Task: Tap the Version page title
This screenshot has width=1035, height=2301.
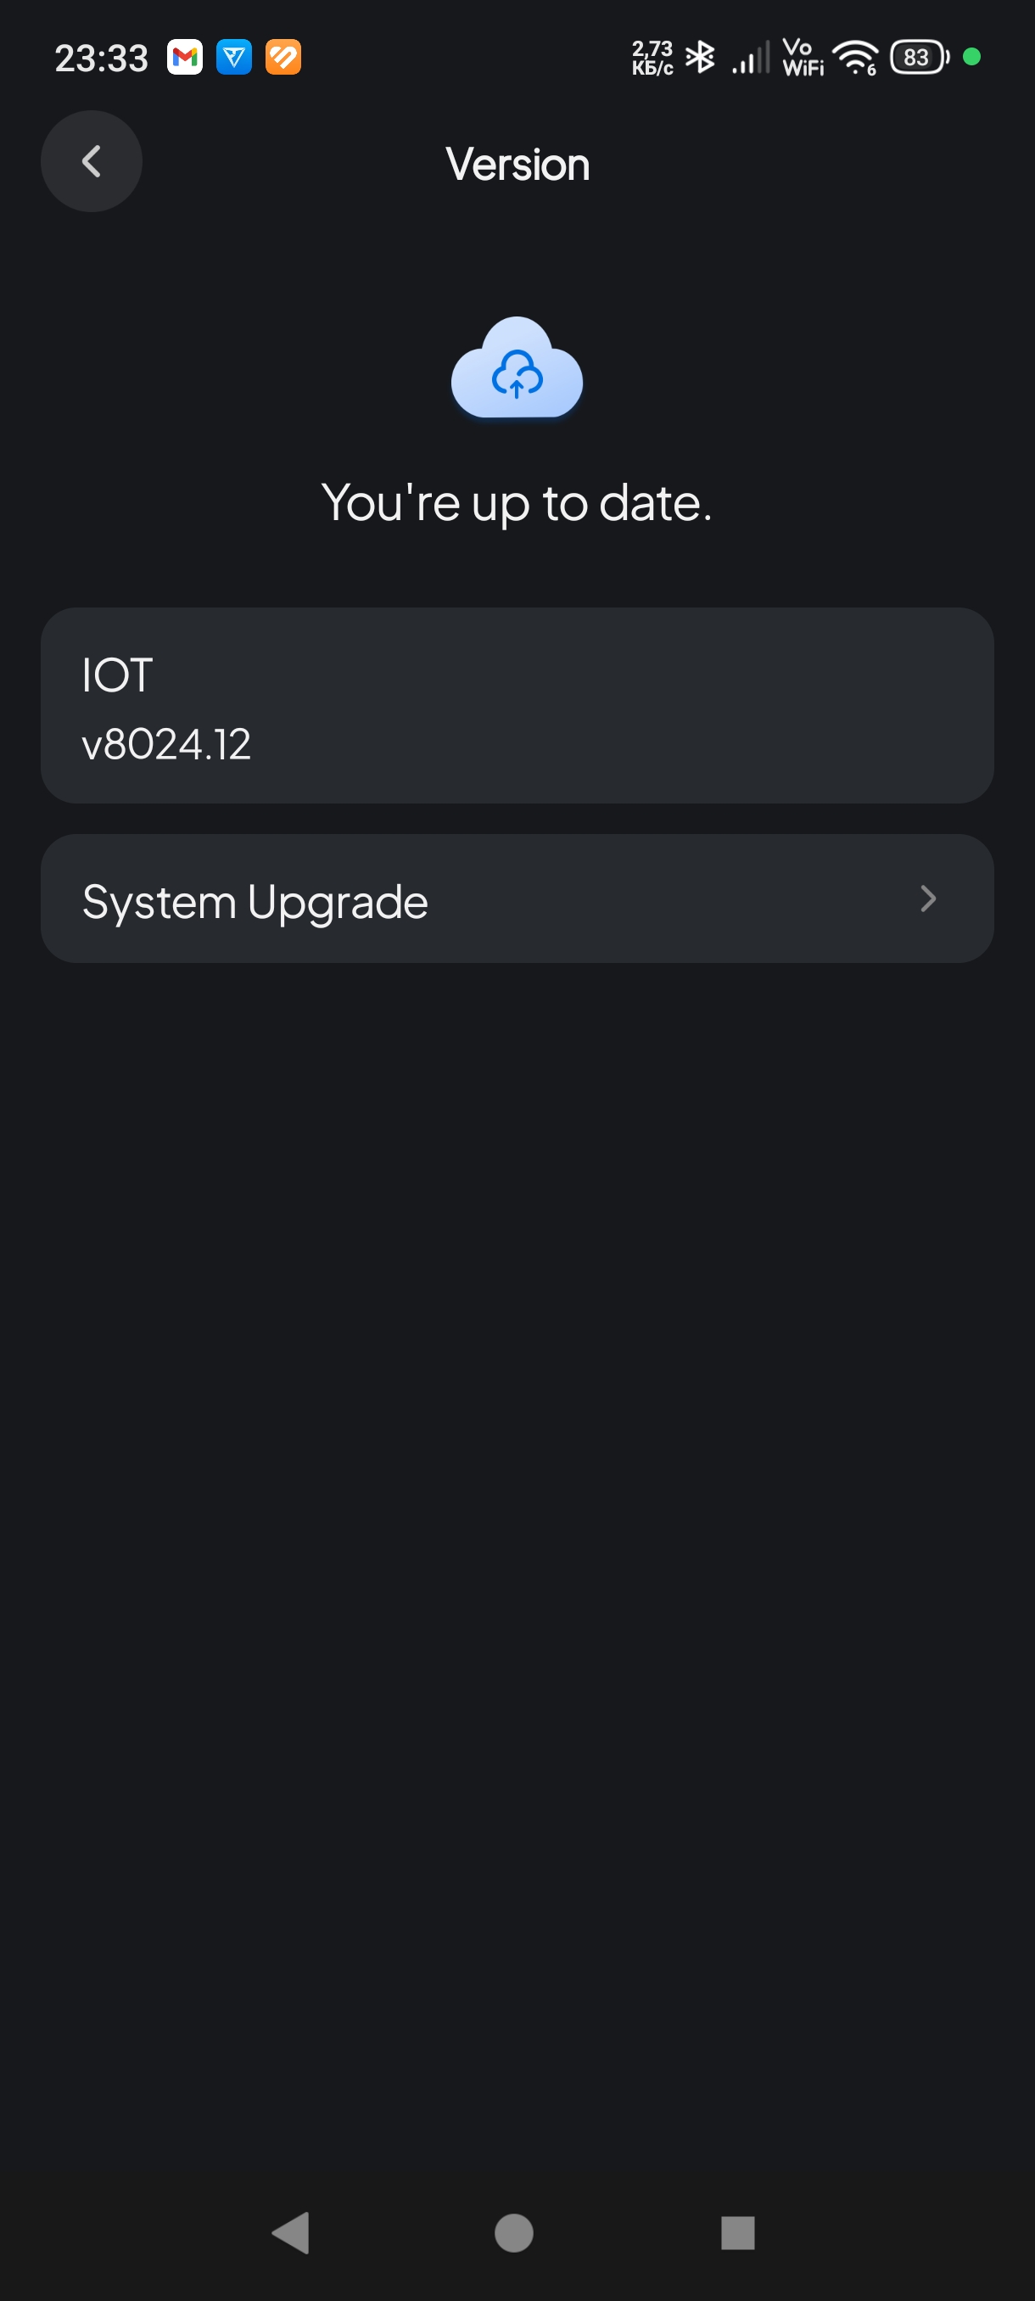Action: point(517,165)
